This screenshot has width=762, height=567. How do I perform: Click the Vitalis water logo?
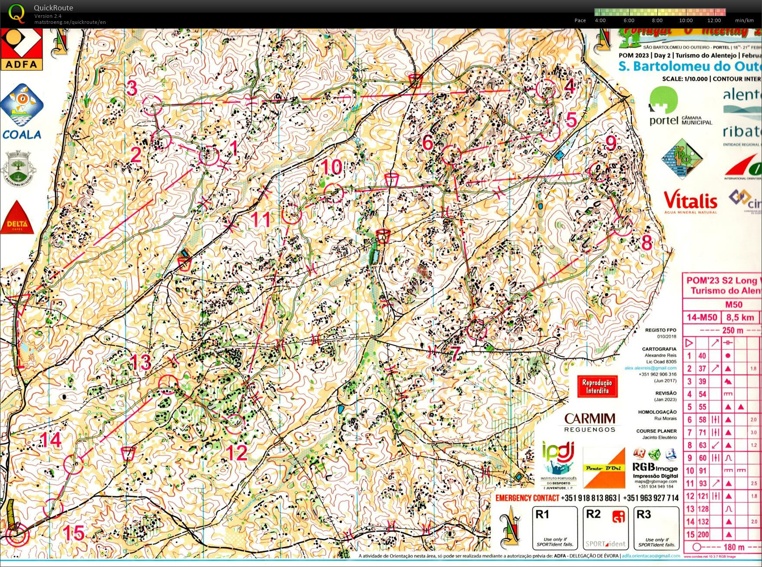(x=690, y=202)
